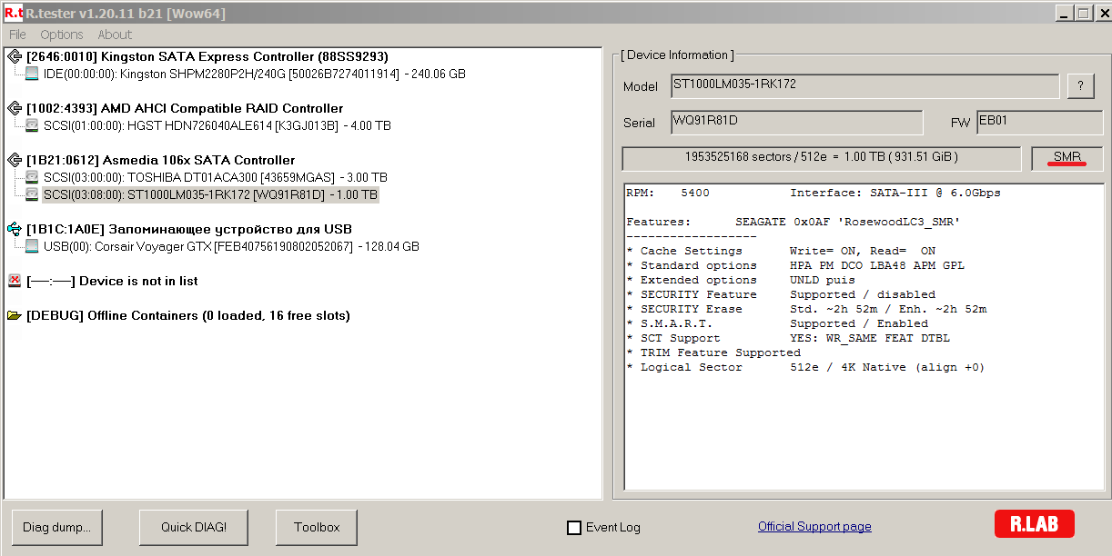Click the Interface: SATA-III @ 6.0Gbps text

pyautogui.click(x=895, y=193)
